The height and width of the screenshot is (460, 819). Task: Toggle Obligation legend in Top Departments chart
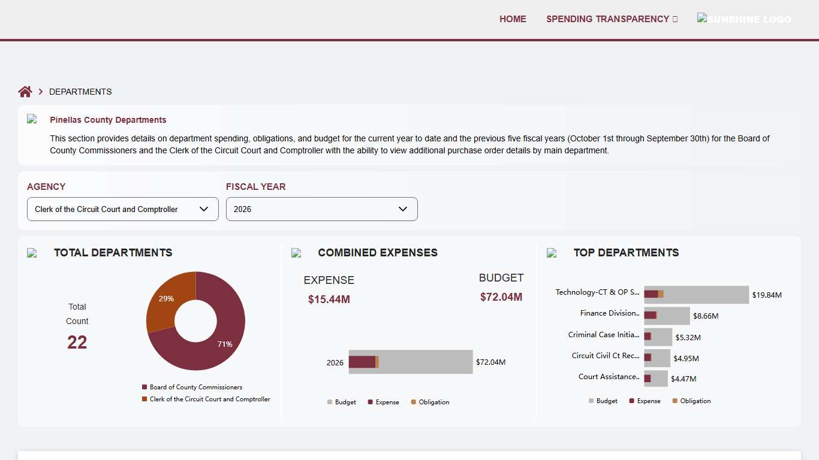tap(691, 401)
